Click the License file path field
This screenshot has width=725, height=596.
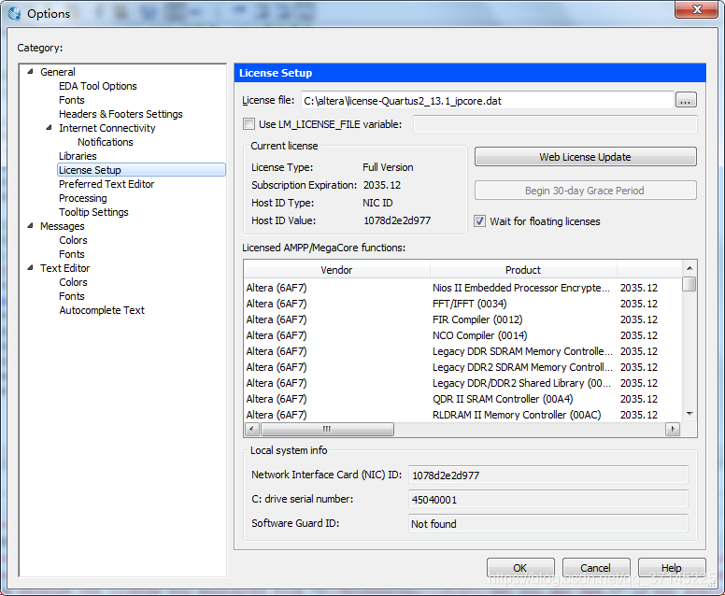tap(488, 100)
